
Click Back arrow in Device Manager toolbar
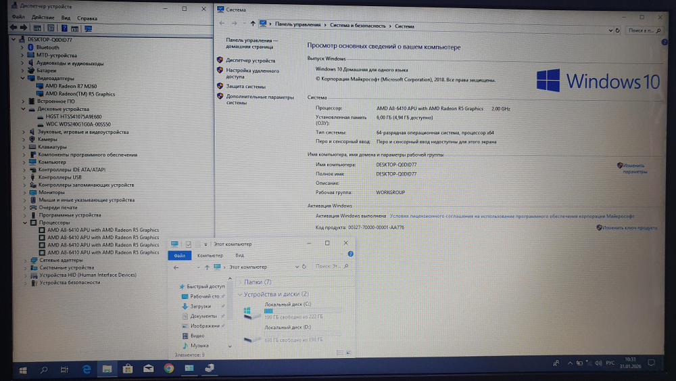[14, 28]
